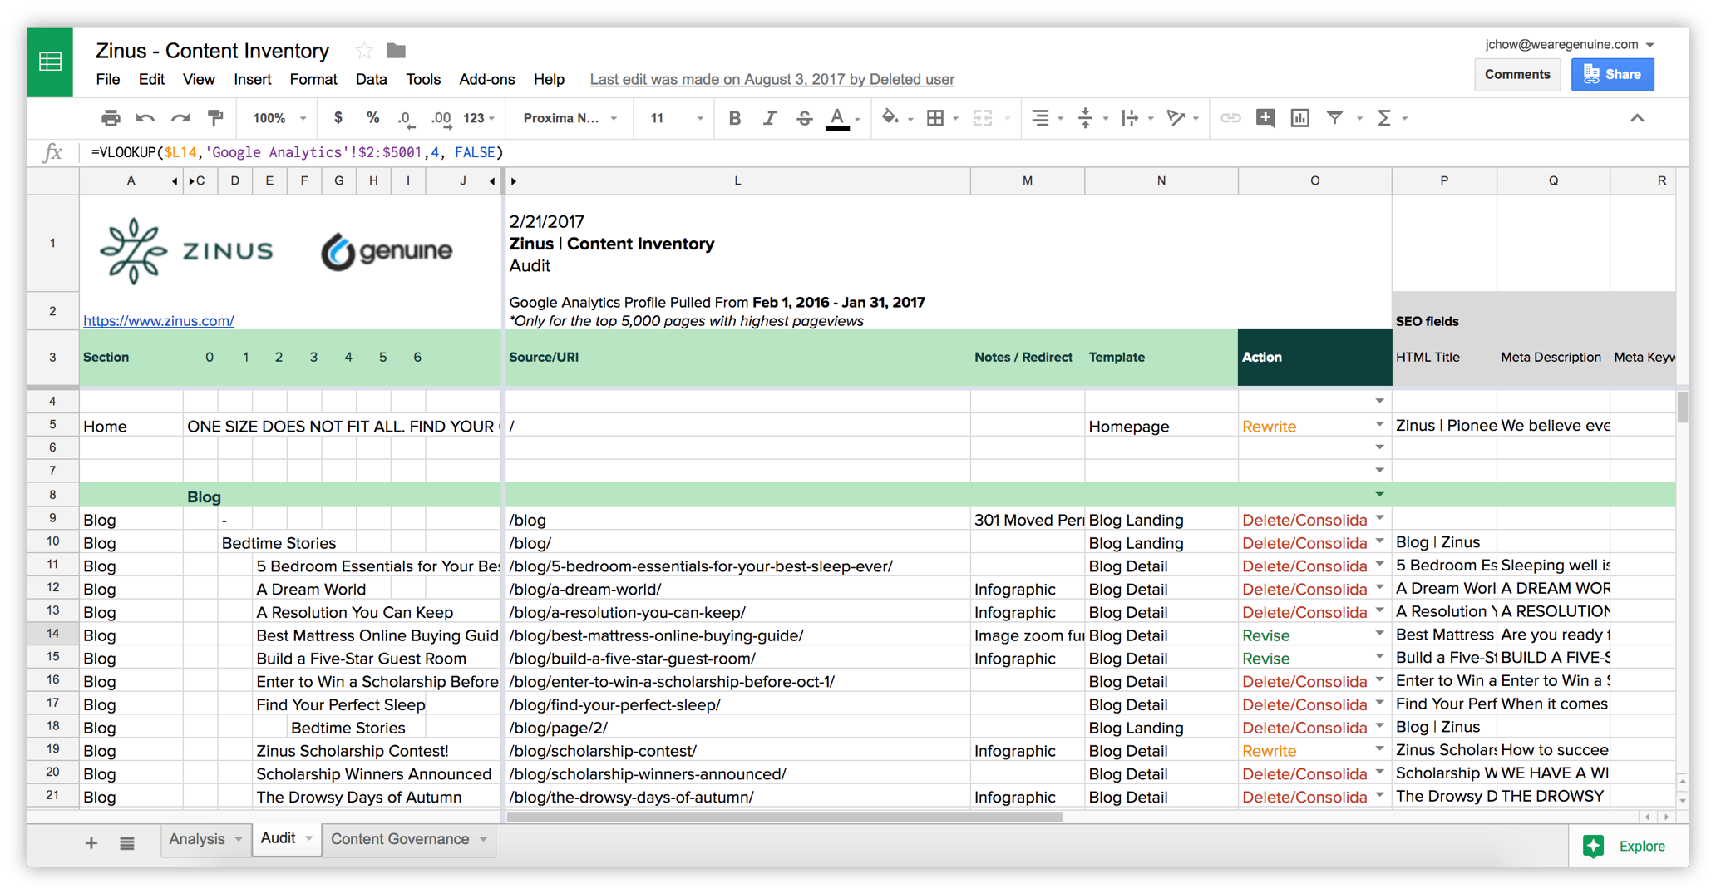Image resolution: width=1716 pixels, height=894 pixels.
Task: Click the Merge cells icon
Action: pos(983,118)
